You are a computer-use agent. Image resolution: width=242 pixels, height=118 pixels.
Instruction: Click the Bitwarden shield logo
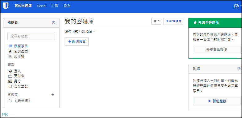6,6
